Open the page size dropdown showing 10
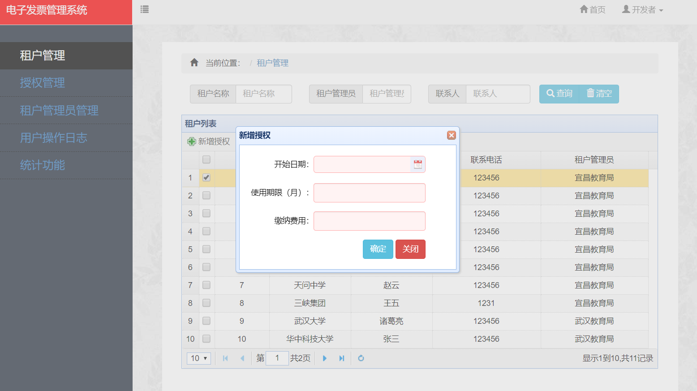 coord(199,358)
